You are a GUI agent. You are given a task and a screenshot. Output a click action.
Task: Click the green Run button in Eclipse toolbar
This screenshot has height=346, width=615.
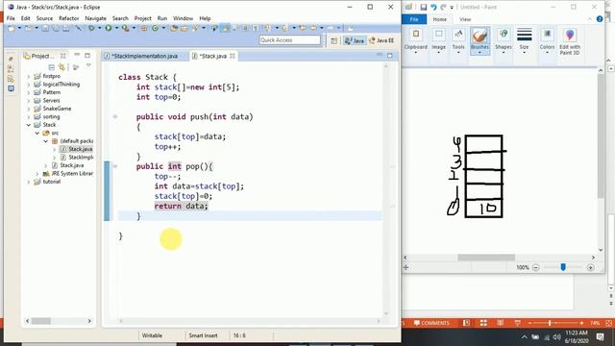click(109, 28)
